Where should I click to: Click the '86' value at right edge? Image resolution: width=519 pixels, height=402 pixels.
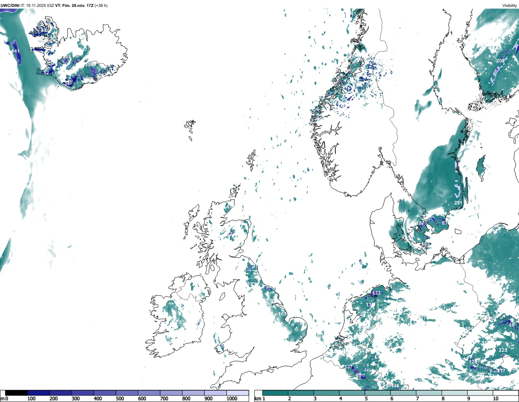(x=512, y=325)
